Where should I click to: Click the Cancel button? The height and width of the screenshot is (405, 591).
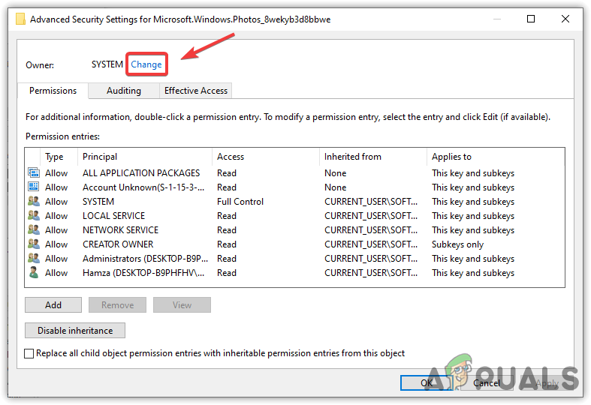point(486,383)
